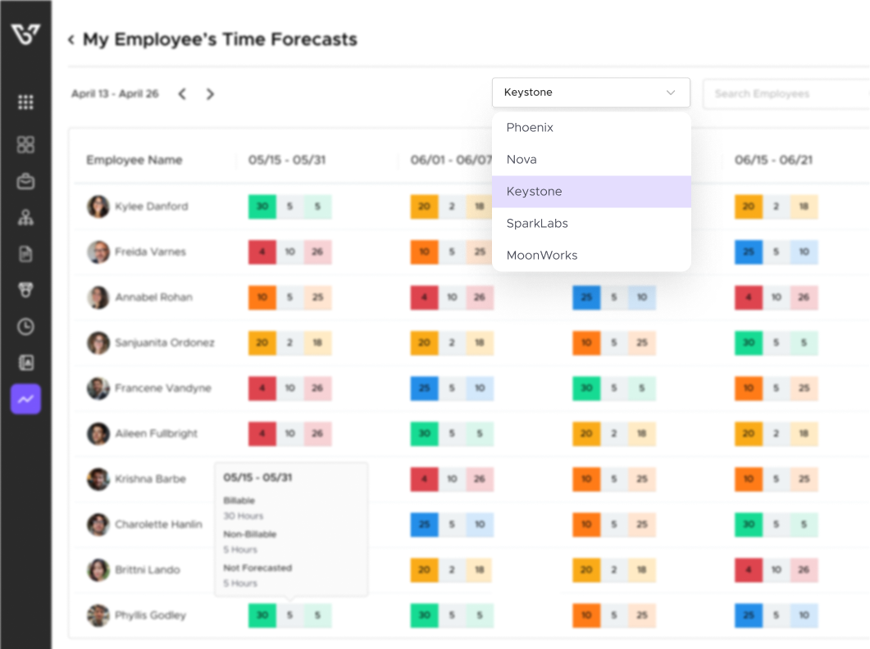The height and width of the screenshot is (649, 870).
Task: Open the contact book icon in sidebar
Action: coord(25,362)
